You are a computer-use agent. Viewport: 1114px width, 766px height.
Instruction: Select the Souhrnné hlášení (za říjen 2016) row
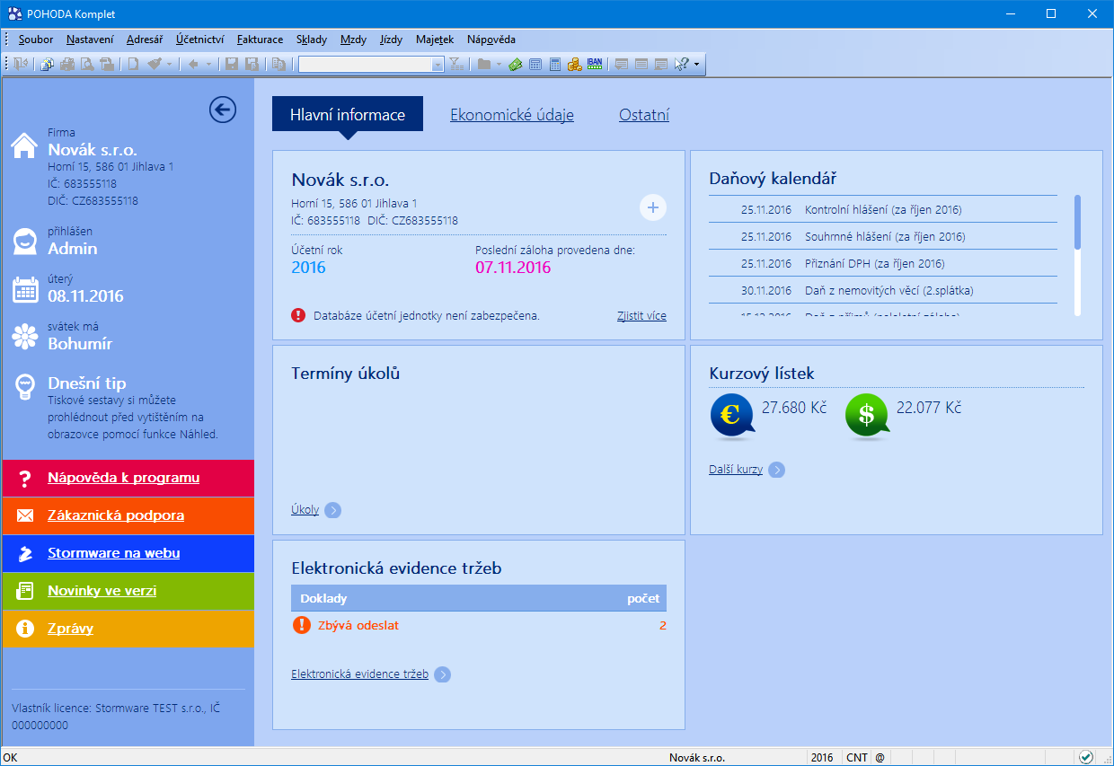pos(883,237)
